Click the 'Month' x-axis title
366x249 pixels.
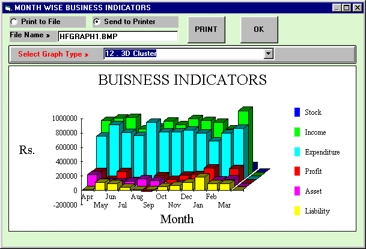[177, 219]
